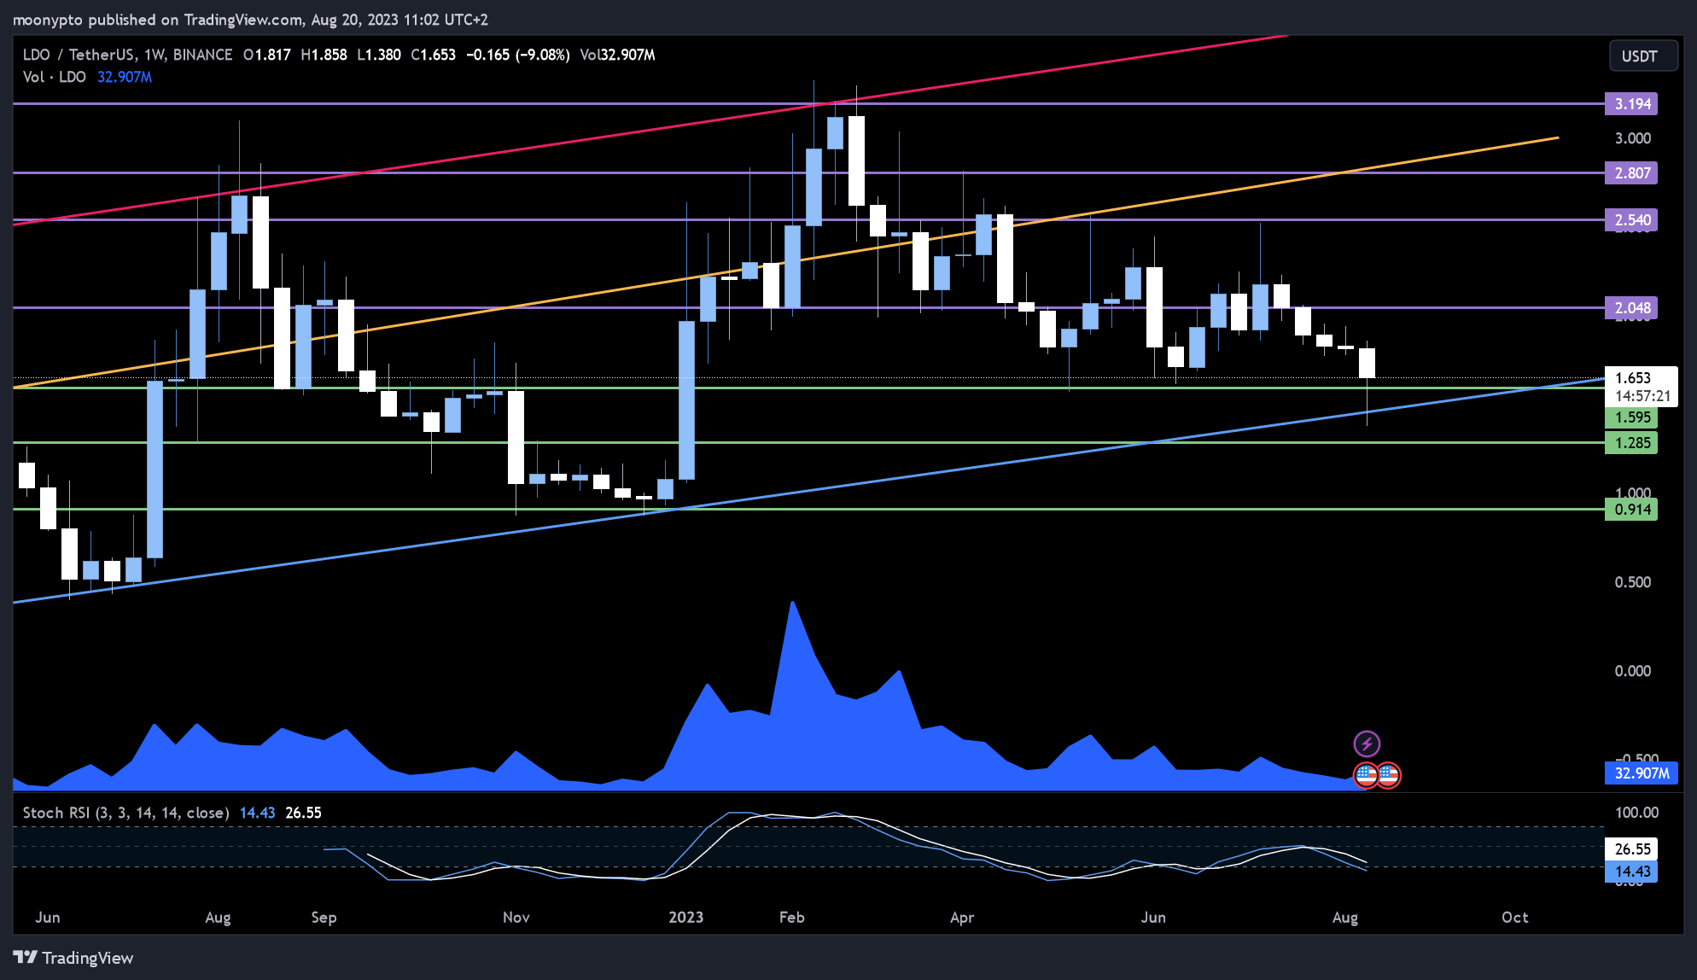Viewport: 1697px width, 980px height.
Task: Click the Feb label on time axis
Action: (x=792, y=918)
